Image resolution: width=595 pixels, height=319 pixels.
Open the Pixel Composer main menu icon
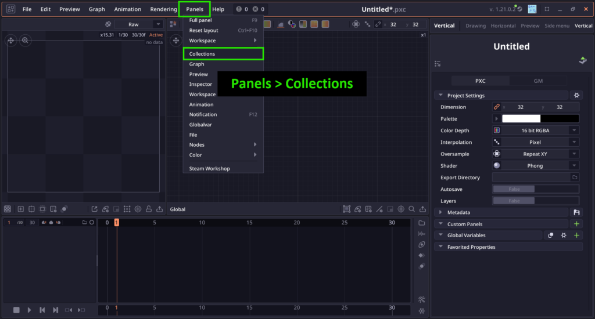(x=10, y=9)
